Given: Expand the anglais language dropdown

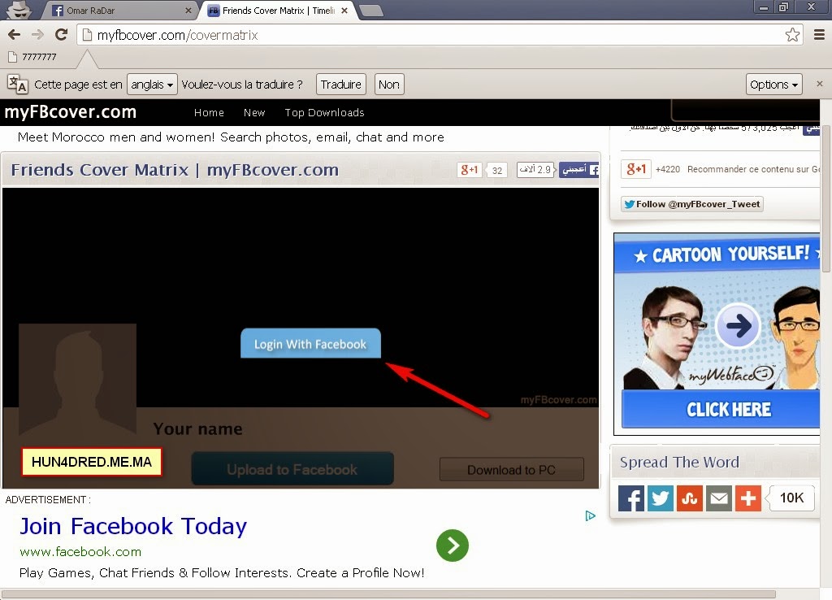Looking at the screenshot, I should coord(152,85).
